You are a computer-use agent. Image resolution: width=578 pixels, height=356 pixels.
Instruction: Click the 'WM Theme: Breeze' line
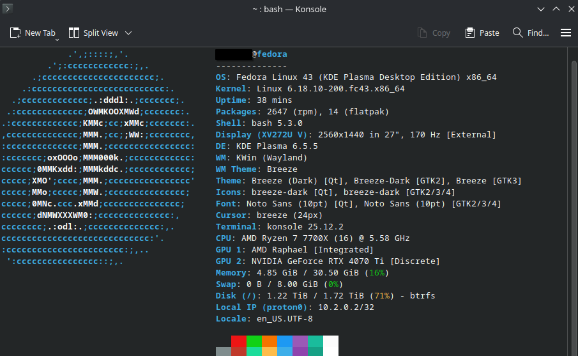pyautogui.click(x=256, y=169)
